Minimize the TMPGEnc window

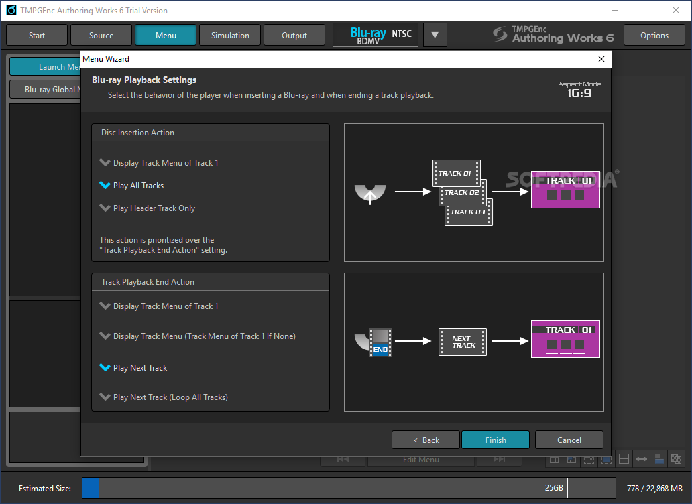[x=615, y=10]
